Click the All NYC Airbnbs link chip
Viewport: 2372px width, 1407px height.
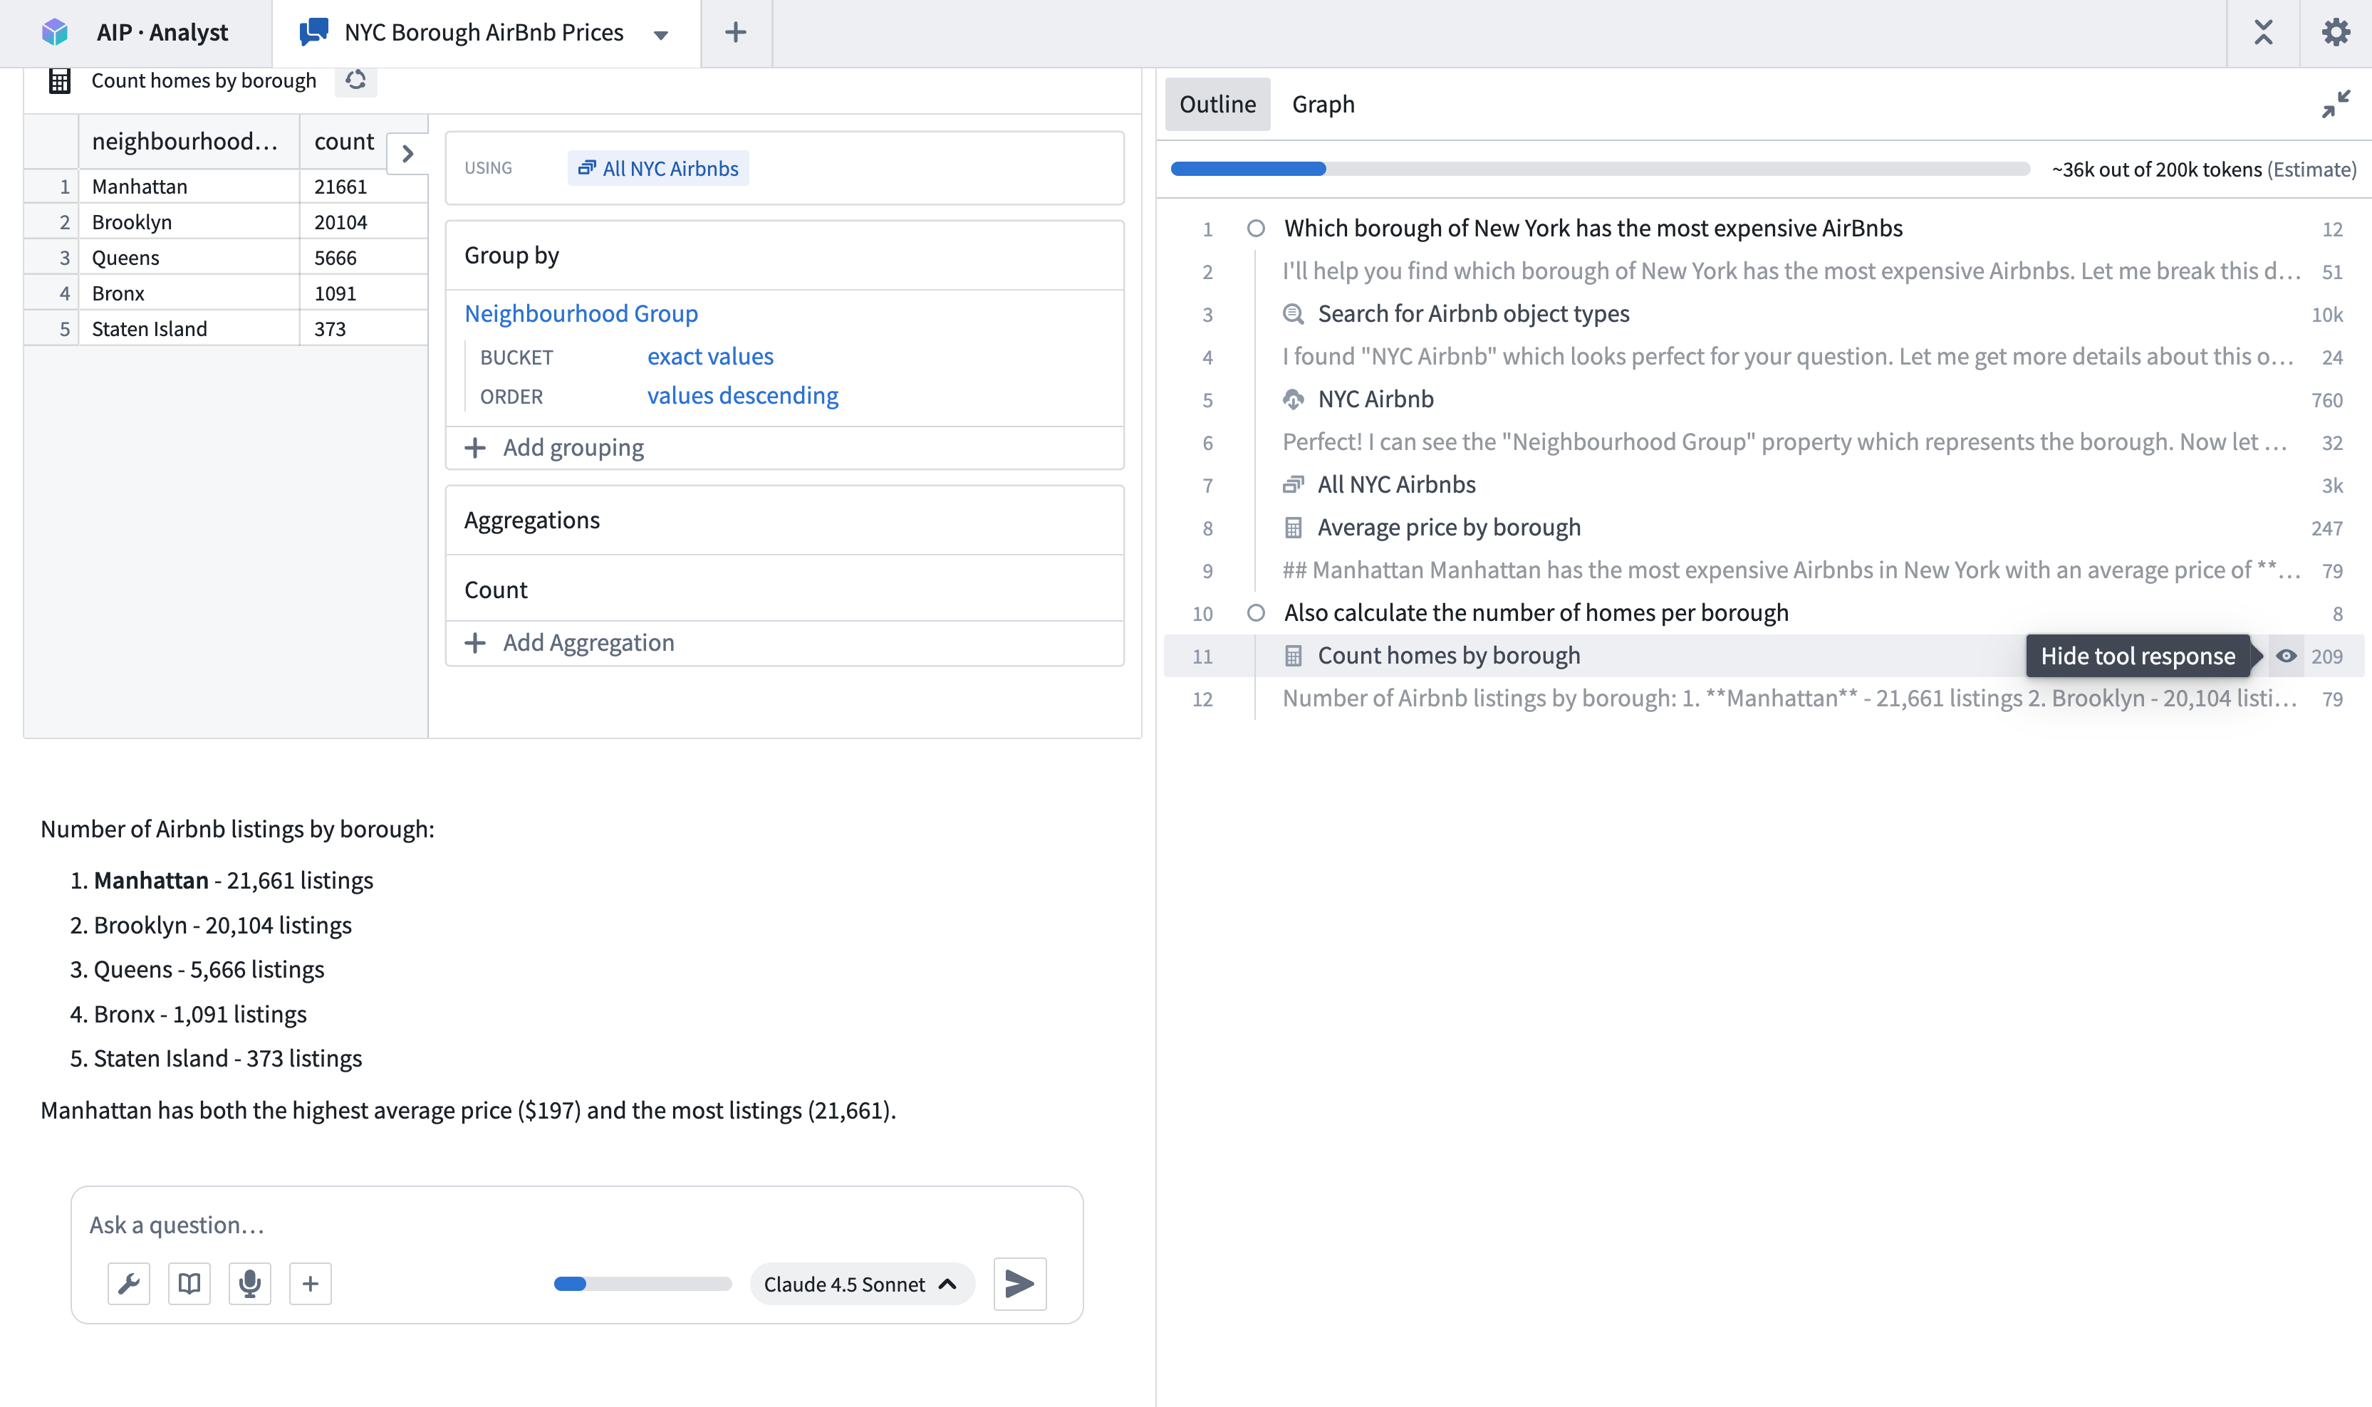(658, 169)
